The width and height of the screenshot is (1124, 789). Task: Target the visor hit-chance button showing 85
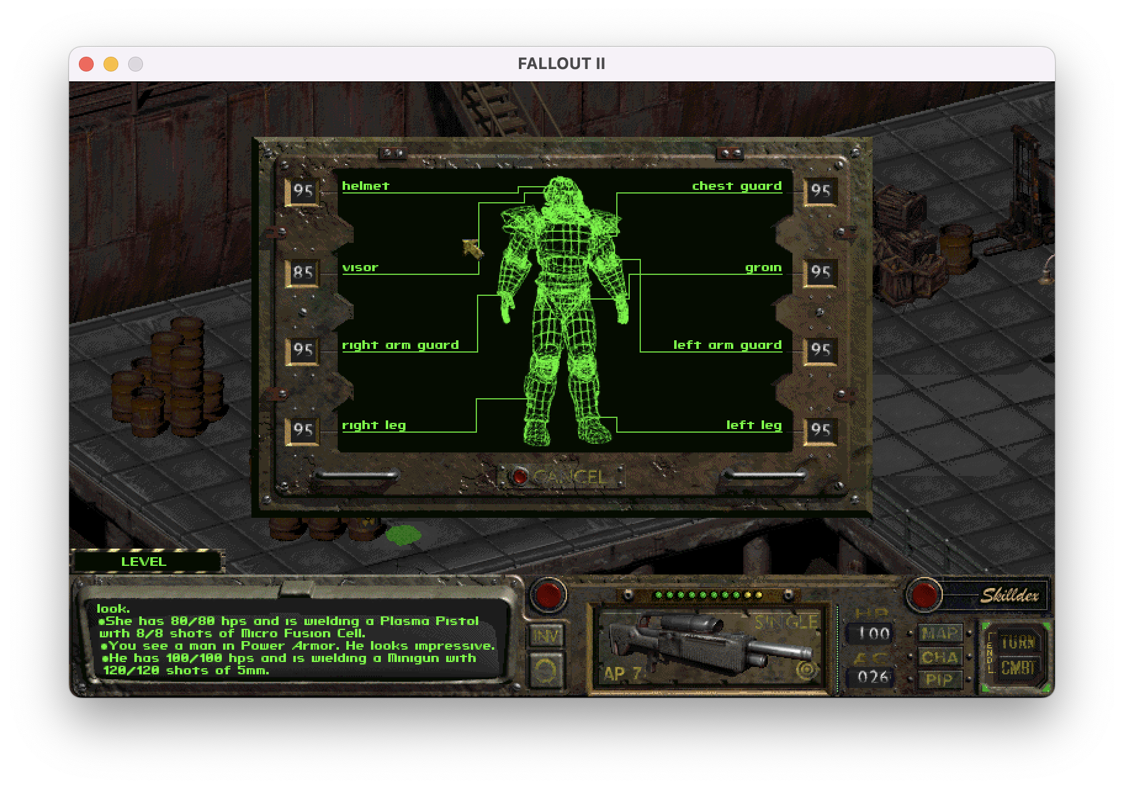point(303,272)
